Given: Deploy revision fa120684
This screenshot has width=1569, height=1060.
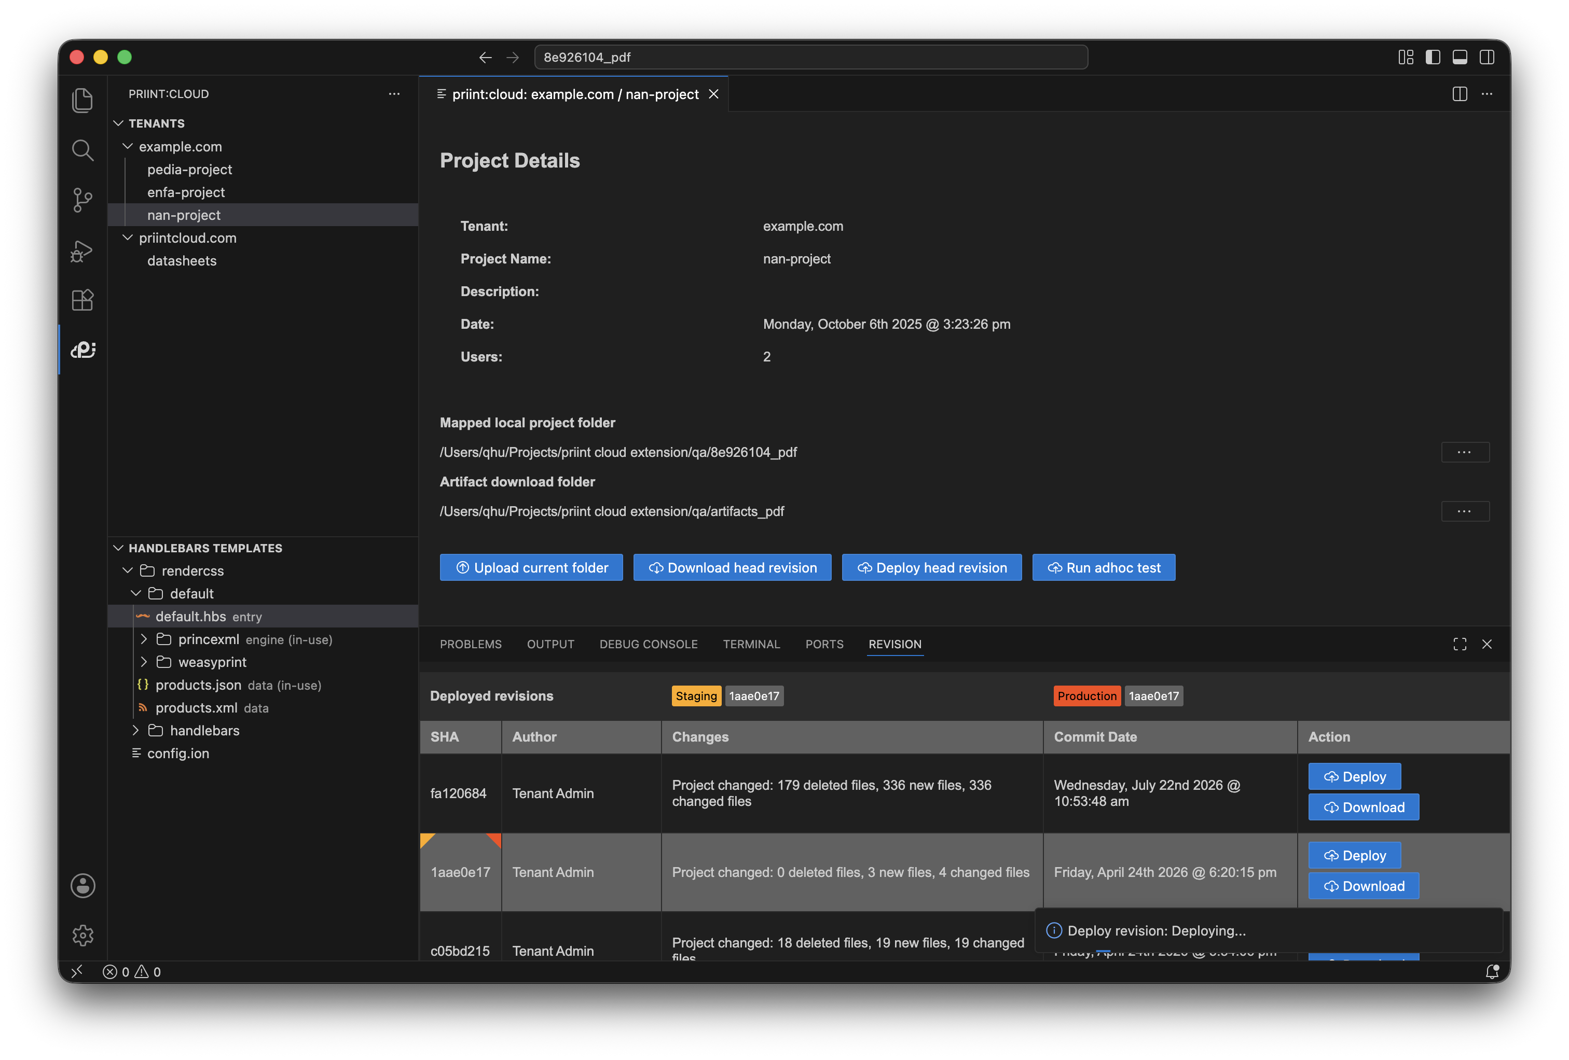Looking at the screenshot, I should click(1354, 777).
